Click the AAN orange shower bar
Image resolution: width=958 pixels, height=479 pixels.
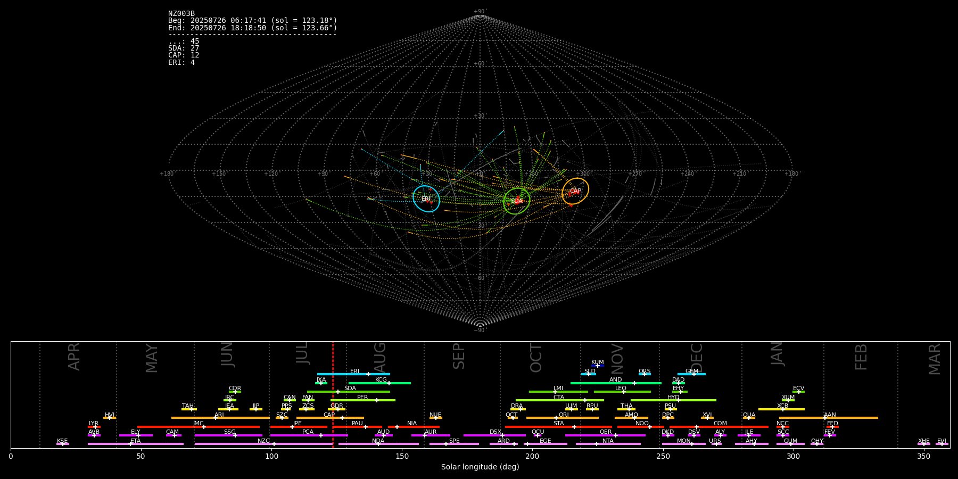(829, 418)
